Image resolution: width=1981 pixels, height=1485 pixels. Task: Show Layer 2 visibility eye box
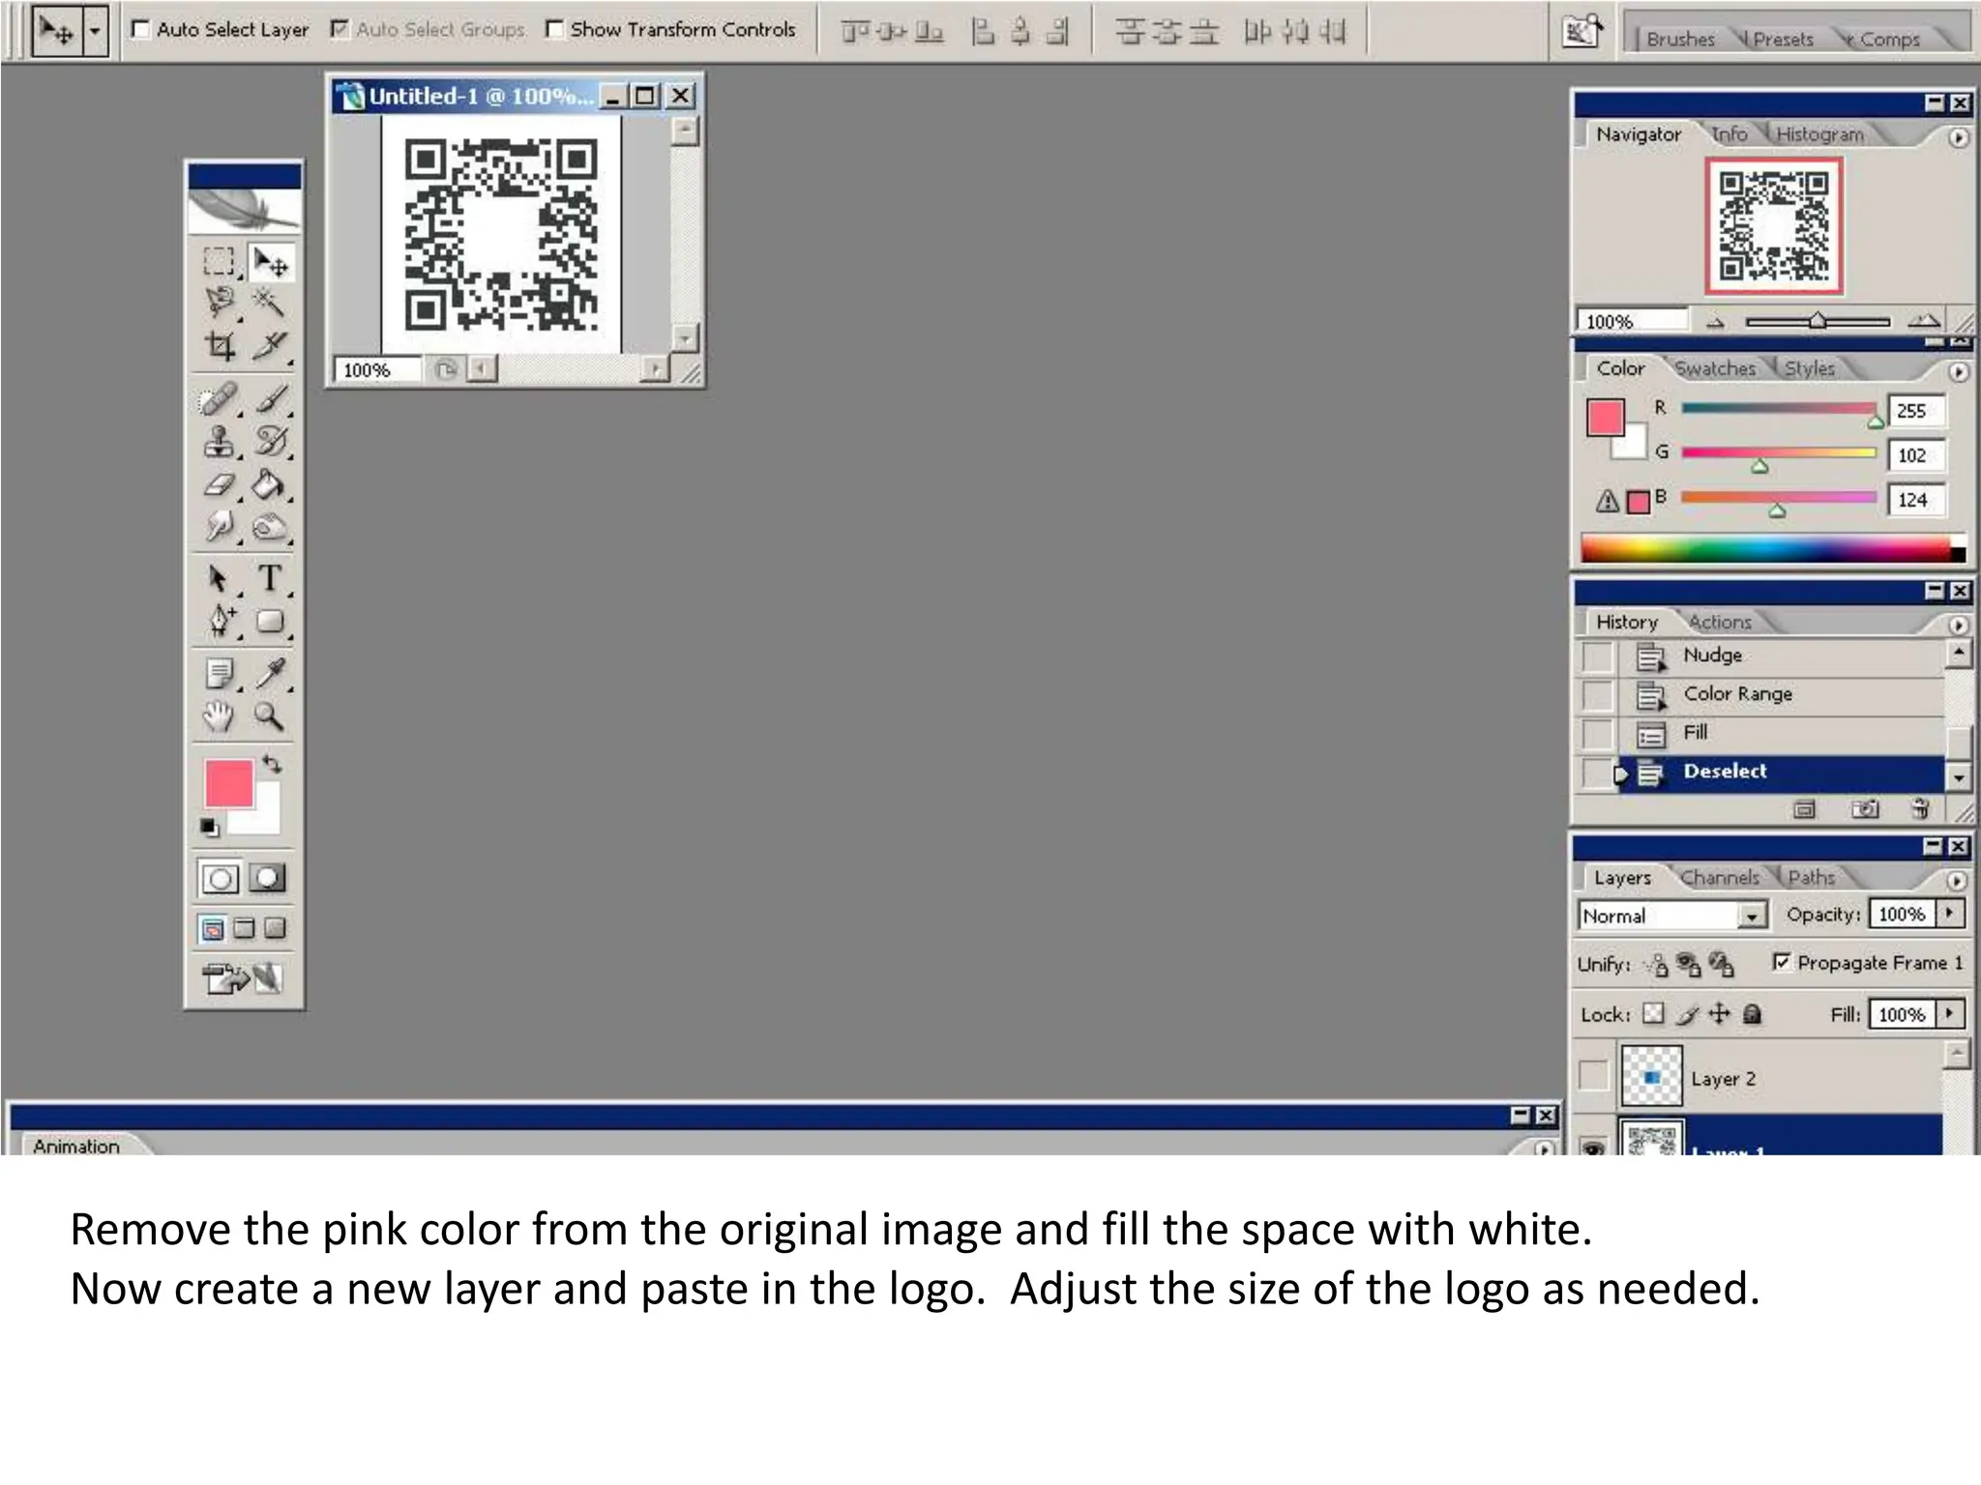coord(1593,1076)
